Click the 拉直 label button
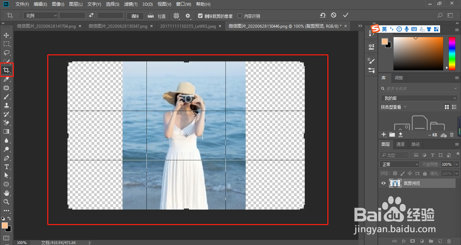461x245 pixels. 162,16
